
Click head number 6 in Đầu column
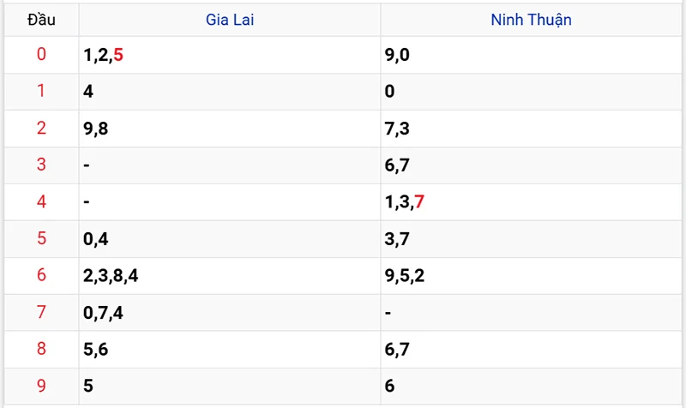tap(41, 276)
